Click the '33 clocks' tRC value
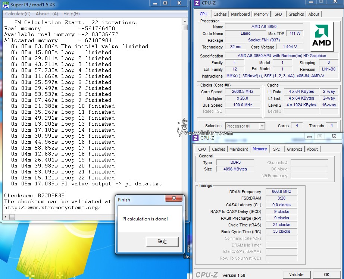The width and height of the screenshot is (344, 279). coord(281,231)
